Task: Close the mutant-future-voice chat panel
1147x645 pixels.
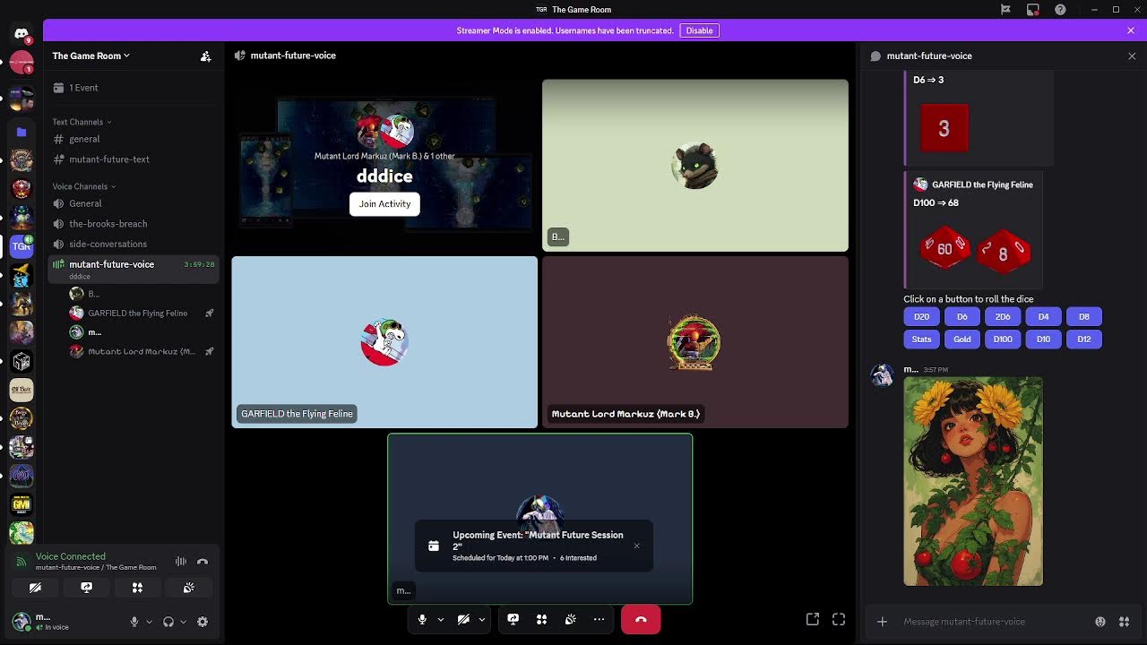Action: pyautogui.click(x=1132, y=56)
